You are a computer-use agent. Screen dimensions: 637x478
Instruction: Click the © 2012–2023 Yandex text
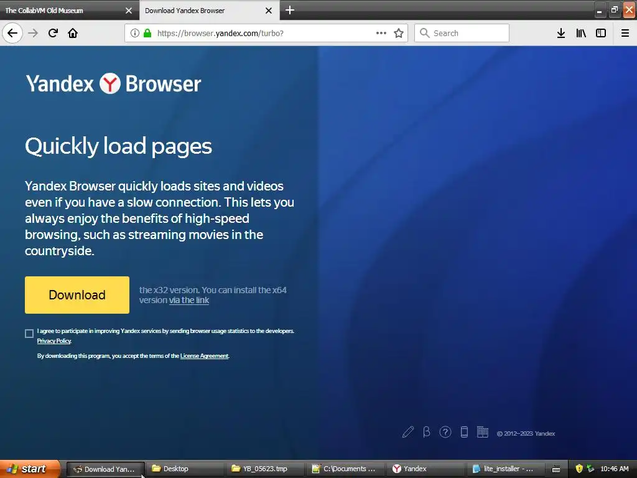coord(526,434)
